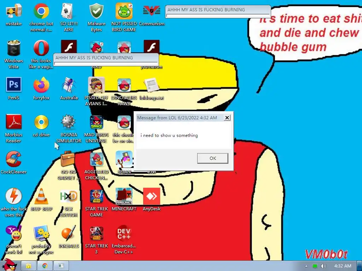Screen dimensions: 362x271
Task: Click the lower 'AHHH MY ASS' progress bar
Action: (106, 64)
